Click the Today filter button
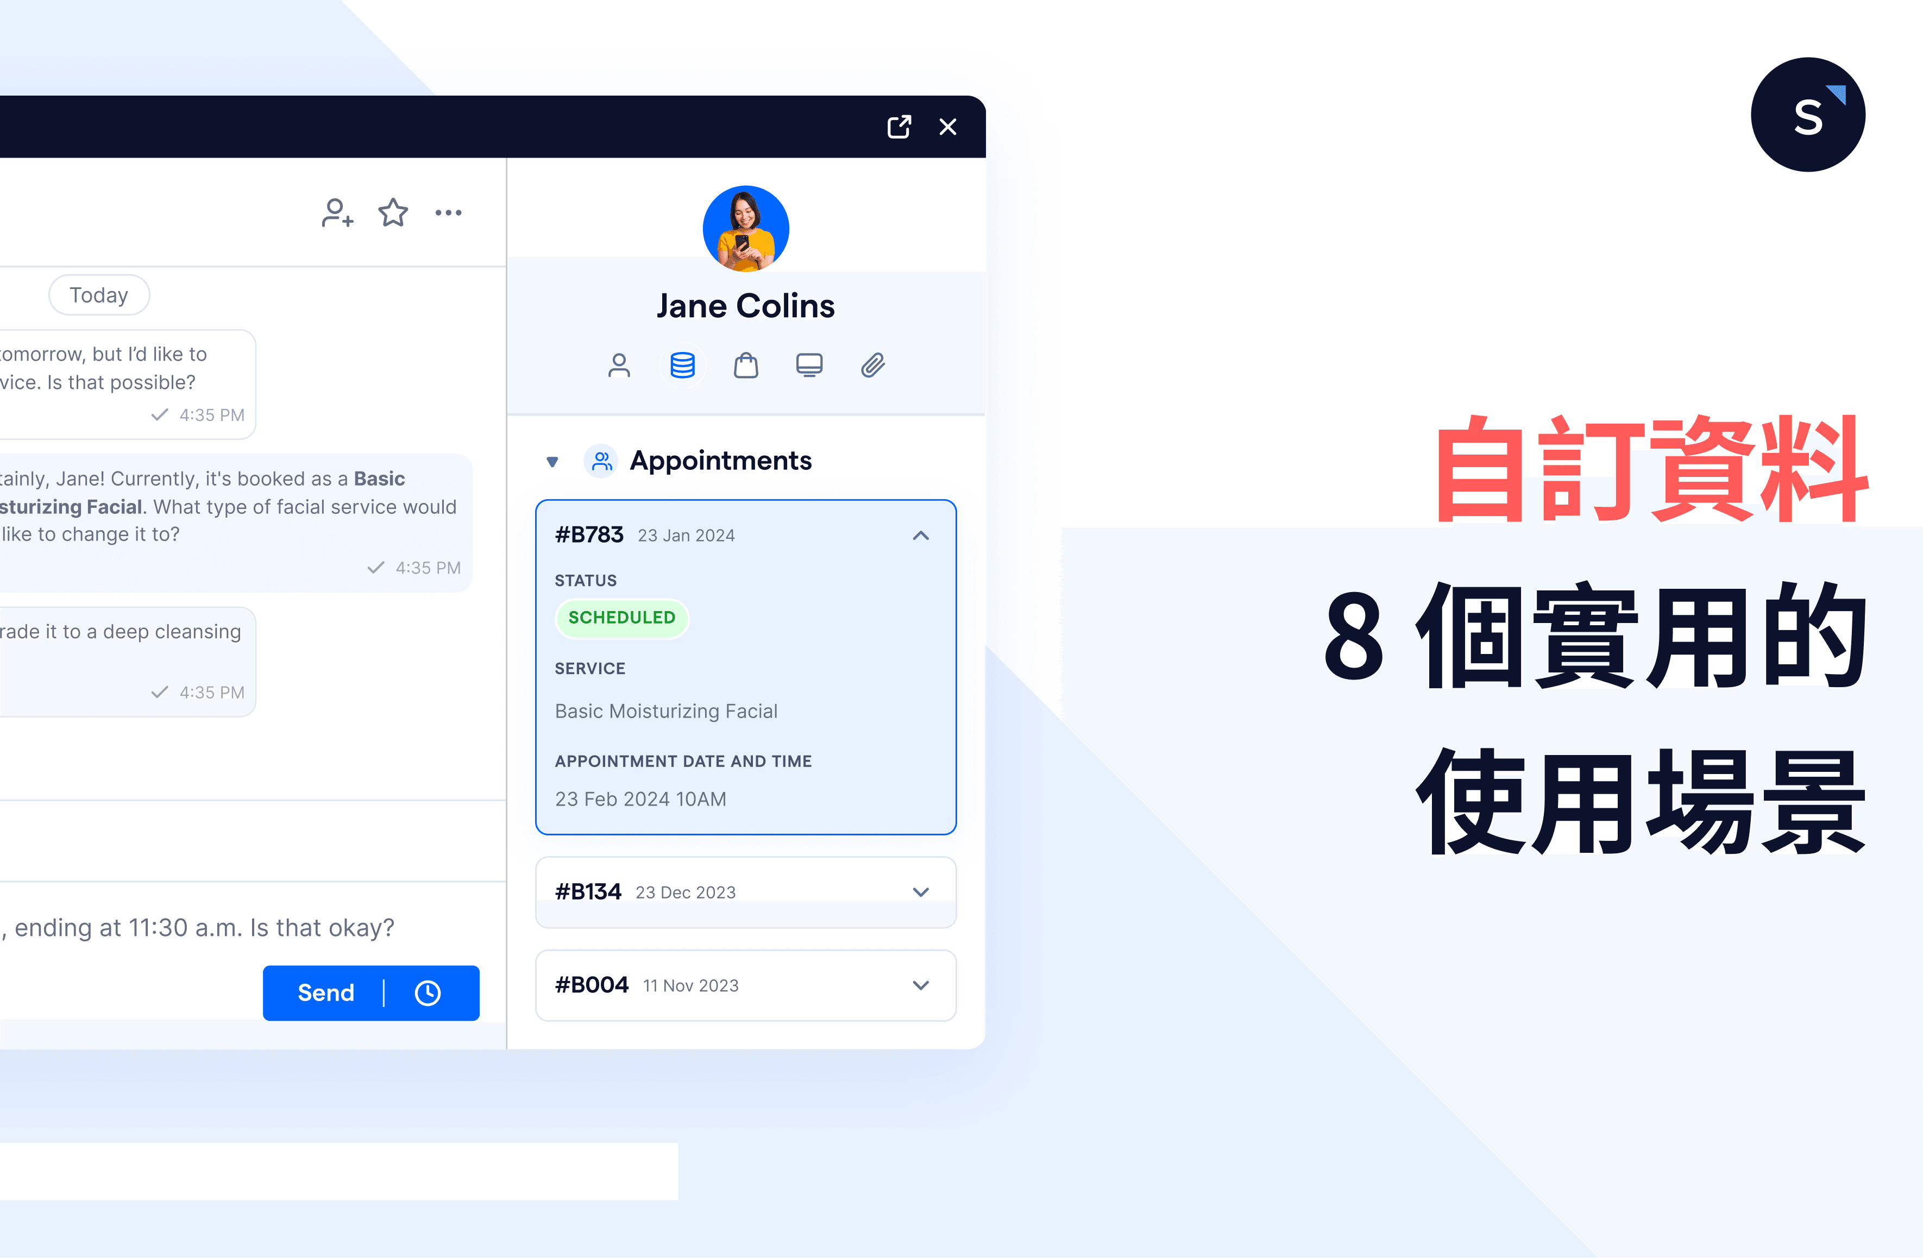 point(98,293)
